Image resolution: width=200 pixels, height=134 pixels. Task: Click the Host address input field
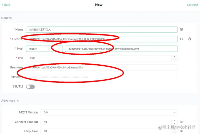coord(121,49)
